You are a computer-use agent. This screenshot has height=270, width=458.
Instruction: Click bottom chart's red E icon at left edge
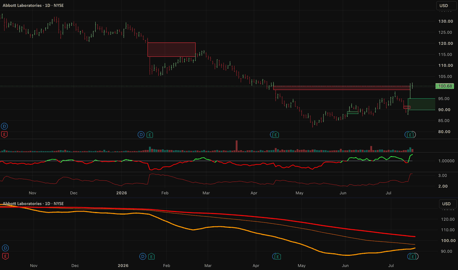pos(5,256)
